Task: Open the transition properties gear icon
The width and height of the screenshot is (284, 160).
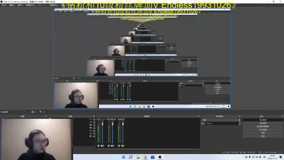Action: point(239,120)
